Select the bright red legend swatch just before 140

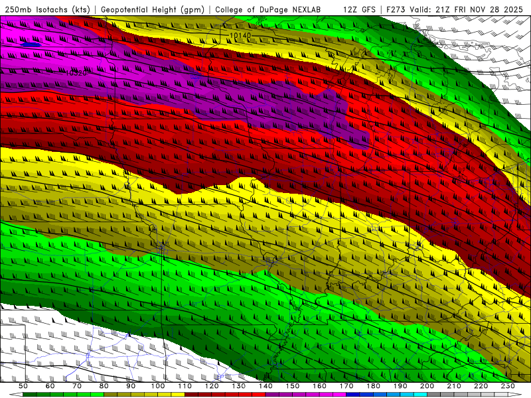point(259,395)
